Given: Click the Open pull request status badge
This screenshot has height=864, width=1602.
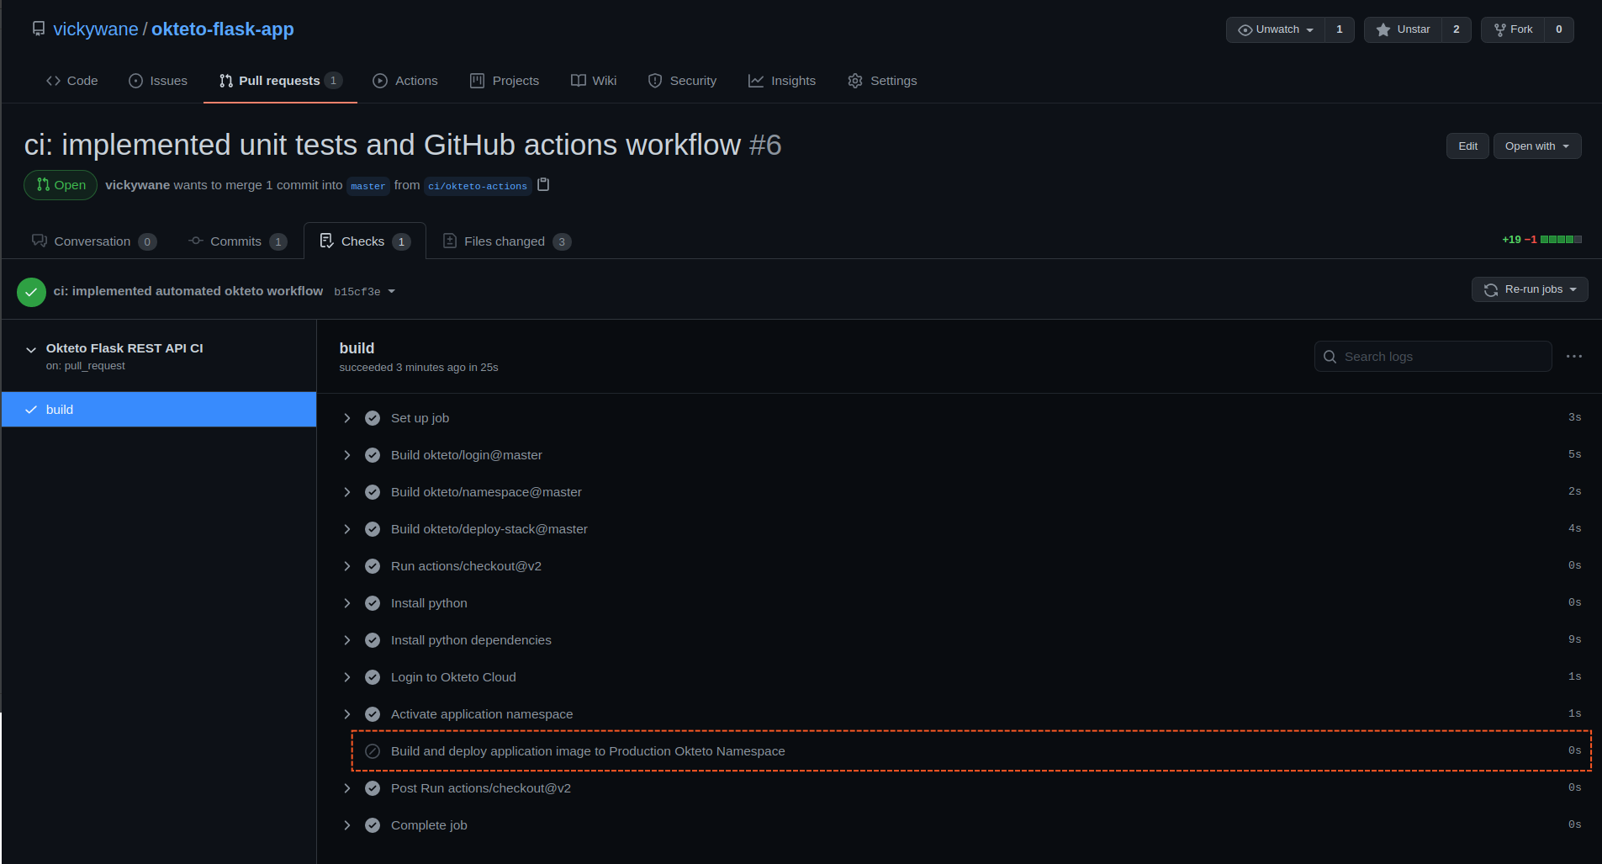Looking at the screenshot, I should [x=61, y=185].
